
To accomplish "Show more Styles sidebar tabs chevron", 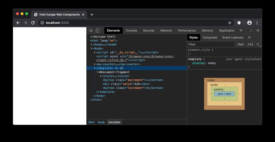I will 249,37.
